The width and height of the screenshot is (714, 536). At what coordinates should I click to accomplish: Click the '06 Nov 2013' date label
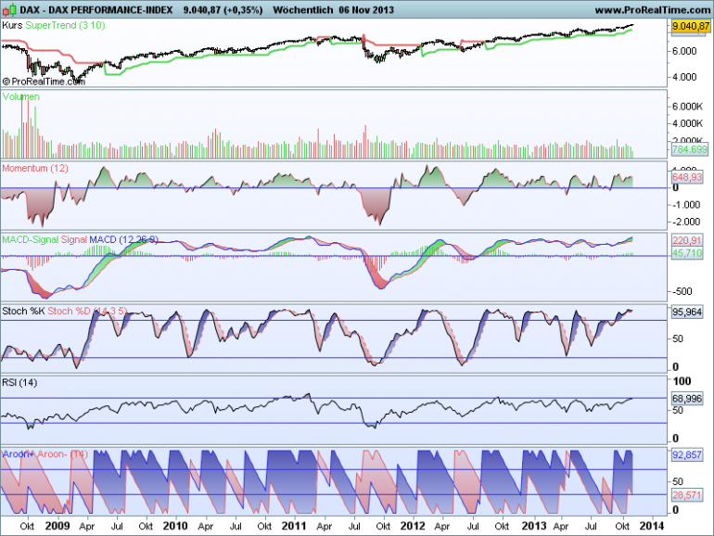[366, 10]
